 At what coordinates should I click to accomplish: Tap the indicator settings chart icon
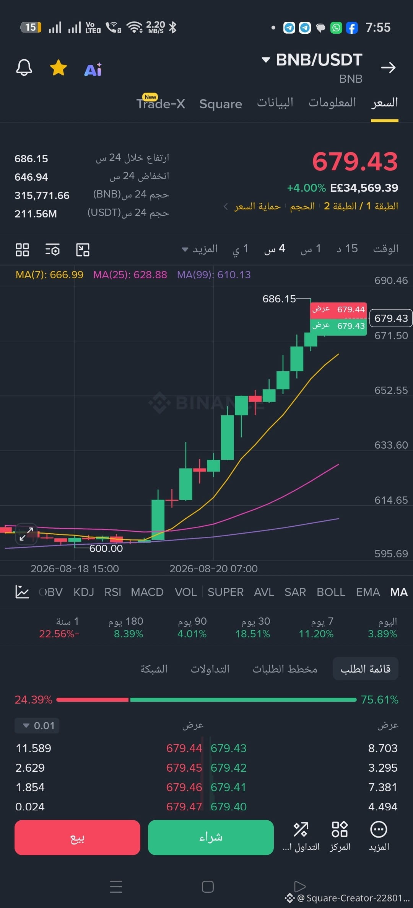coord(22,592)
